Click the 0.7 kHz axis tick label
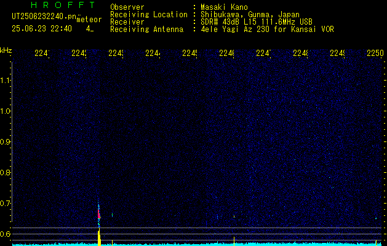 tap(5, 203)
